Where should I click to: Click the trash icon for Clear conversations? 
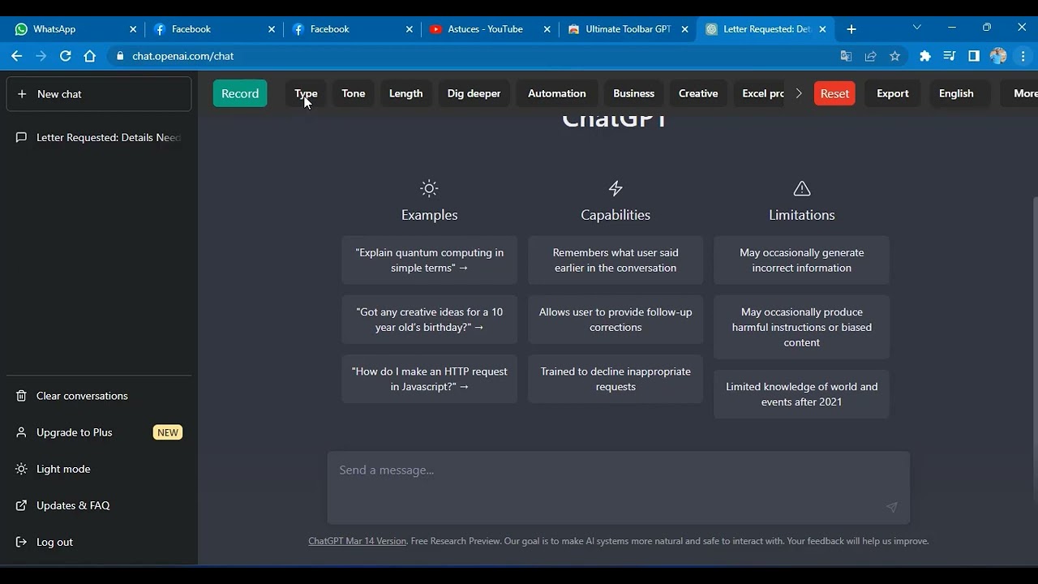[x=22, y=396]
